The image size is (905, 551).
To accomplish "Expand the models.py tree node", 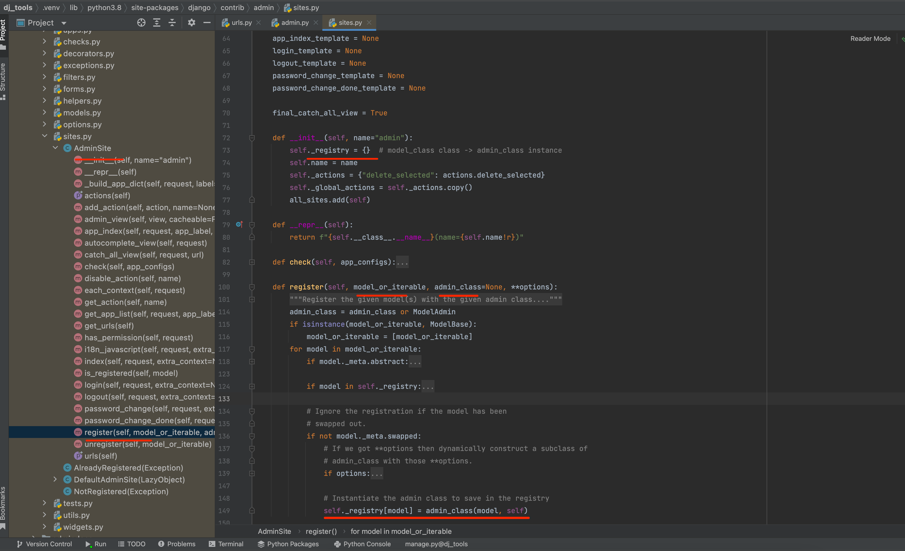I will [x=44, y=112].
